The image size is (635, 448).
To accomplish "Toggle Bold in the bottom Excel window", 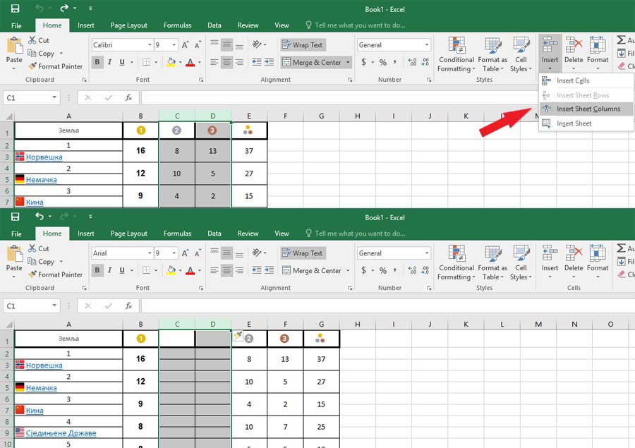I will (97, 270).
